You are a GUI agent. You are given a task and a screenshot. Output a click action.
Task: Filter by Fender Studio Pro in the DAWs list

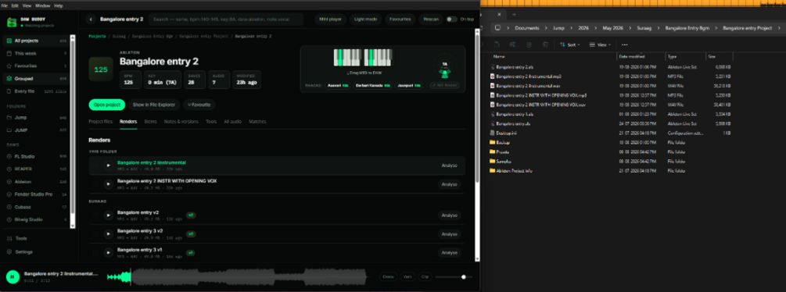(36, 194)
